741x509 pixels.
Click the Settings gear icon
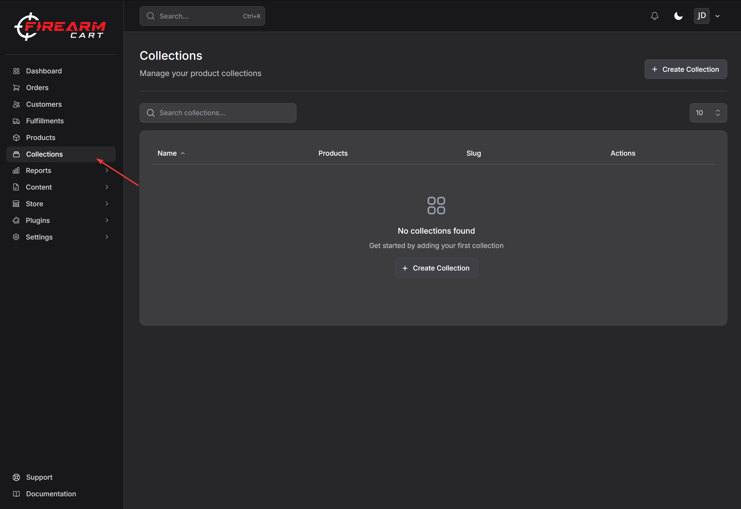click(16, 237)
